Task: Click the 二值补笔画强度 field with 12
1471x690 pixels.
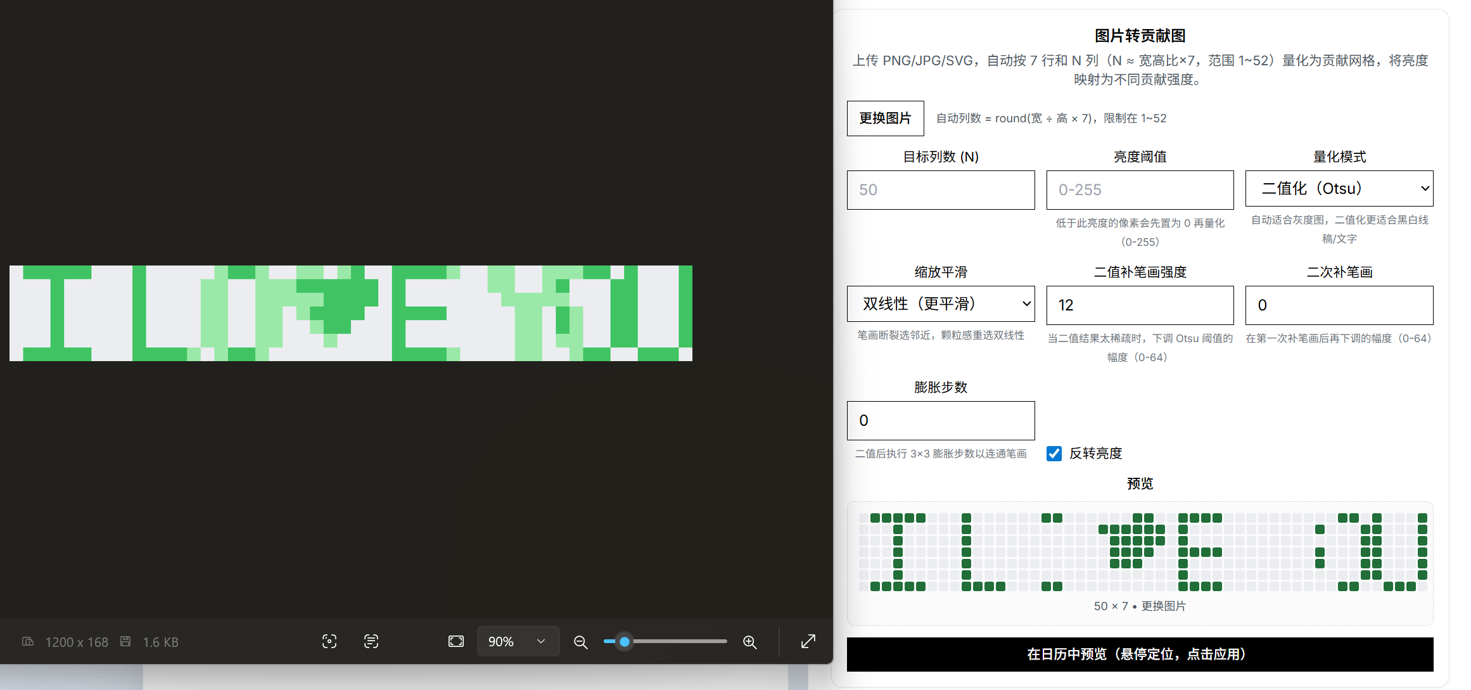Action: (x=1140, y=305)
